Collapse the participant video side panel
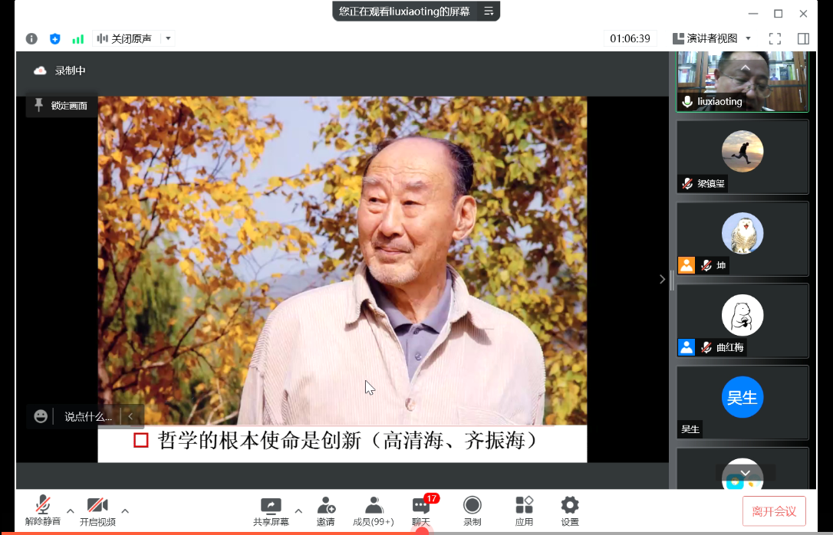This screenshot has width=833, height=535. tap(663, 279)
